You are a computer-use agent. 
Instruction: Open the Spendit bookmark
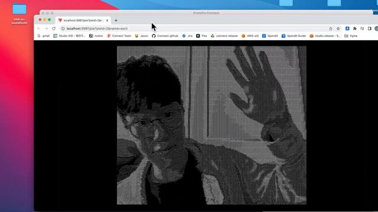[x=270, y=36]
